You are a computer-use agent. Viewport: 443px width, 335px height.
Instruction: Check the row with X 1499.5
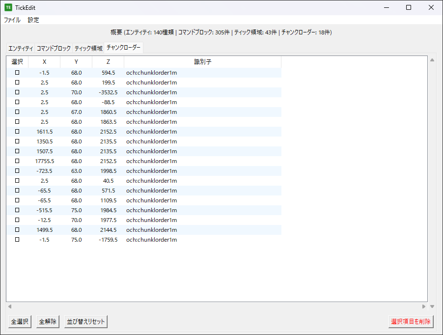coord(17,230)
